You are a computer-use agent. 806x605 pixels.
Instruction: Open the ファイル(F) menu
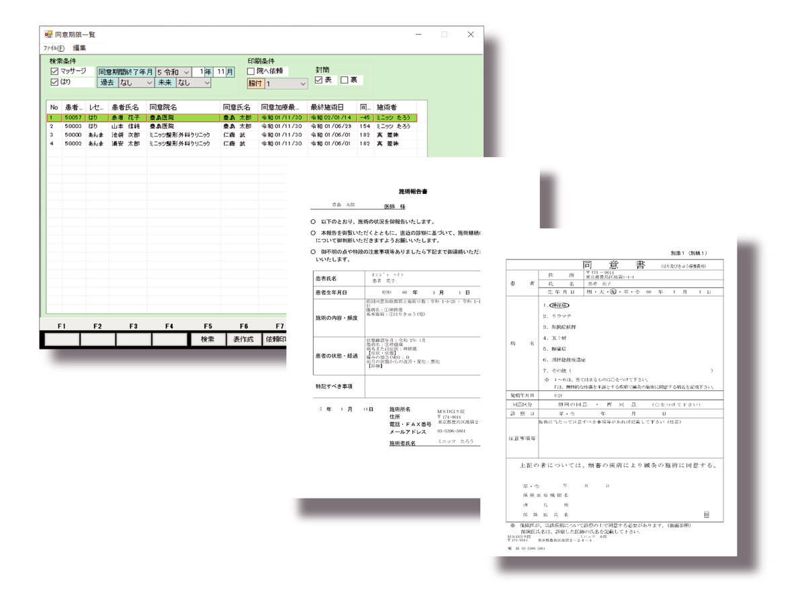[54, 48]
